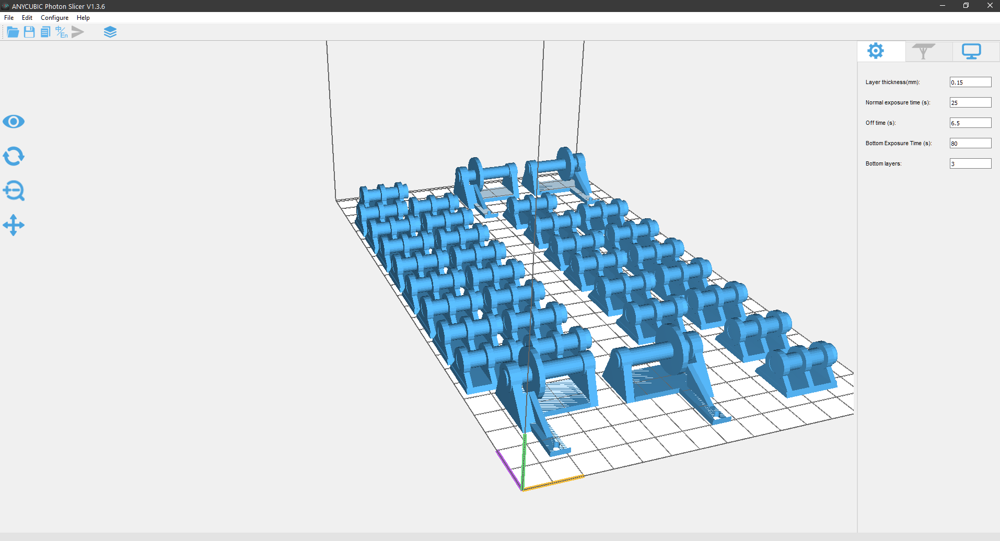Slice model using the layers icon

pos(110,32)
